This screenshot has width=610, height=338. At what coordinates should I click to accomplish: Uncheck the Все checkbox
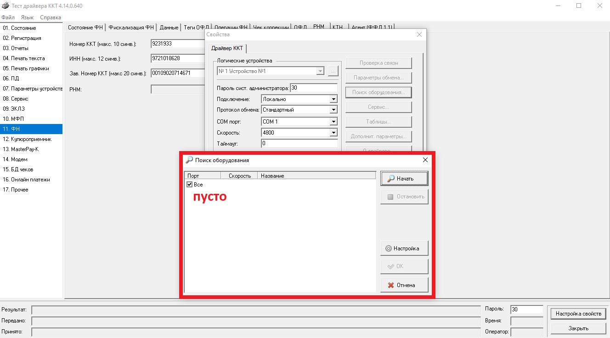(190, 185)
